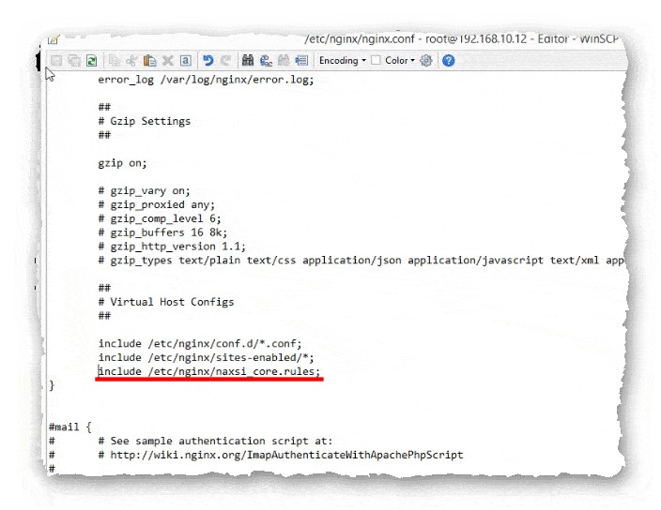Screen dimensions: 661x510
Task: Click the editor icon in the title bar
Action: click(x=54, y=39)
